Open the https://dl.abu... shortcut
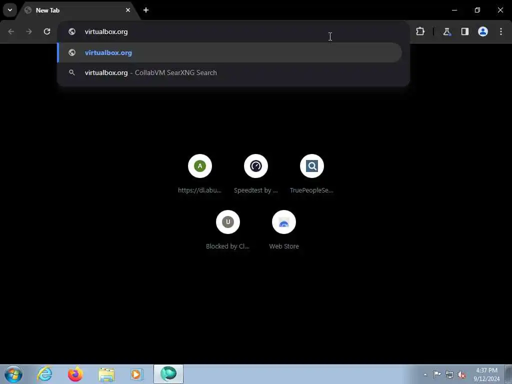Viewport: 512px width, 384px height. pyautogui.click(x=200, y=174)
